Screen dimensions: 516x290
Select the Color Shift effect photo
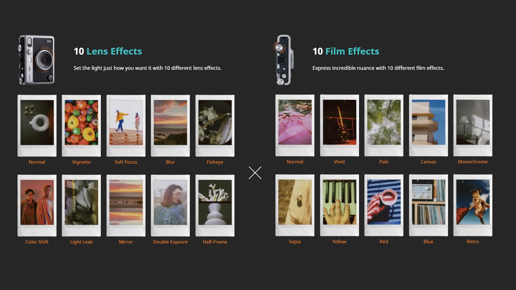[37, 205]
